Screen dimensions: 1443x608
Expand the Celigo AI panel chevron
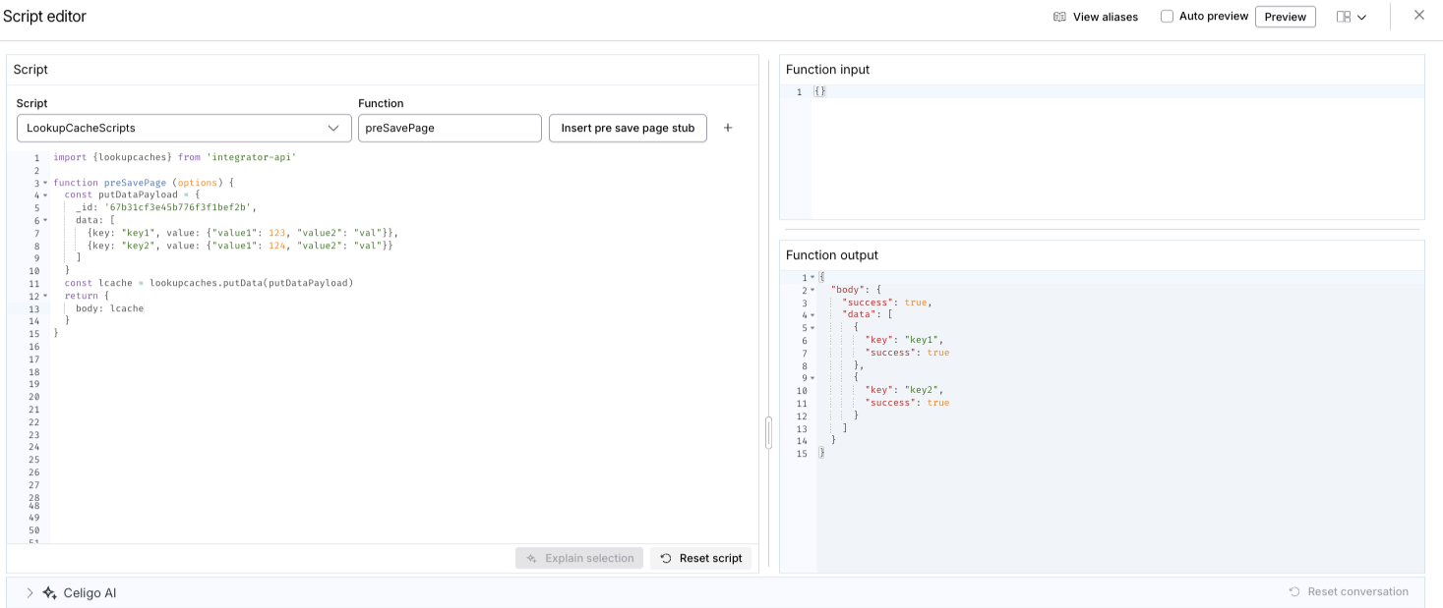pos(29,592)
